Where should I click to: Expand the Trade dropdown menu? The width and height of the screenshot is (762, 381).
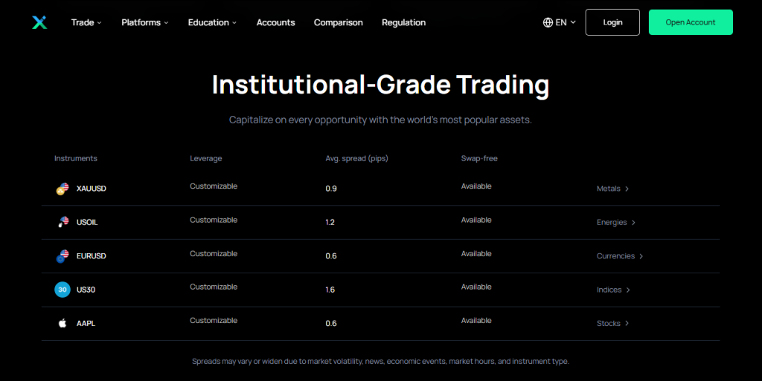point(86,22)
